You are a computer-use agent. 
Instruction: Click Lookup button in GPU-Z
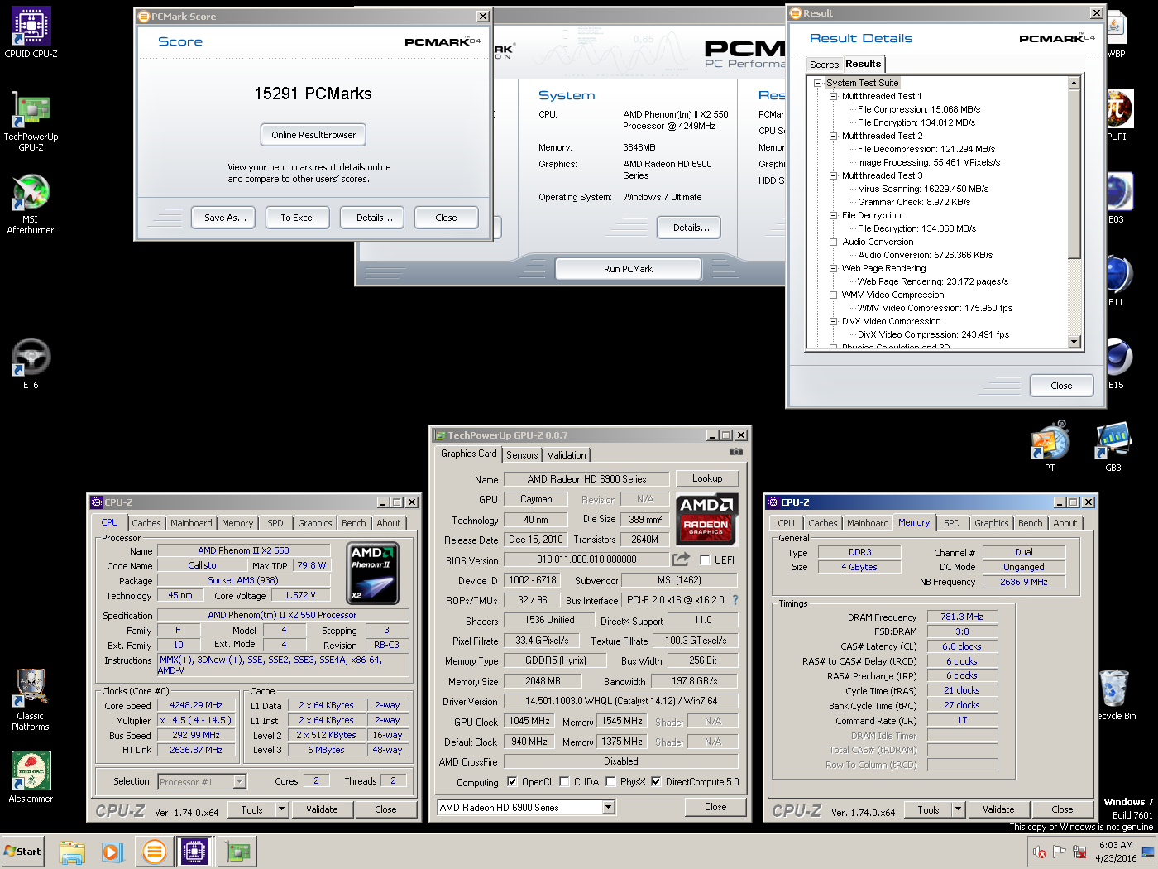707,478
